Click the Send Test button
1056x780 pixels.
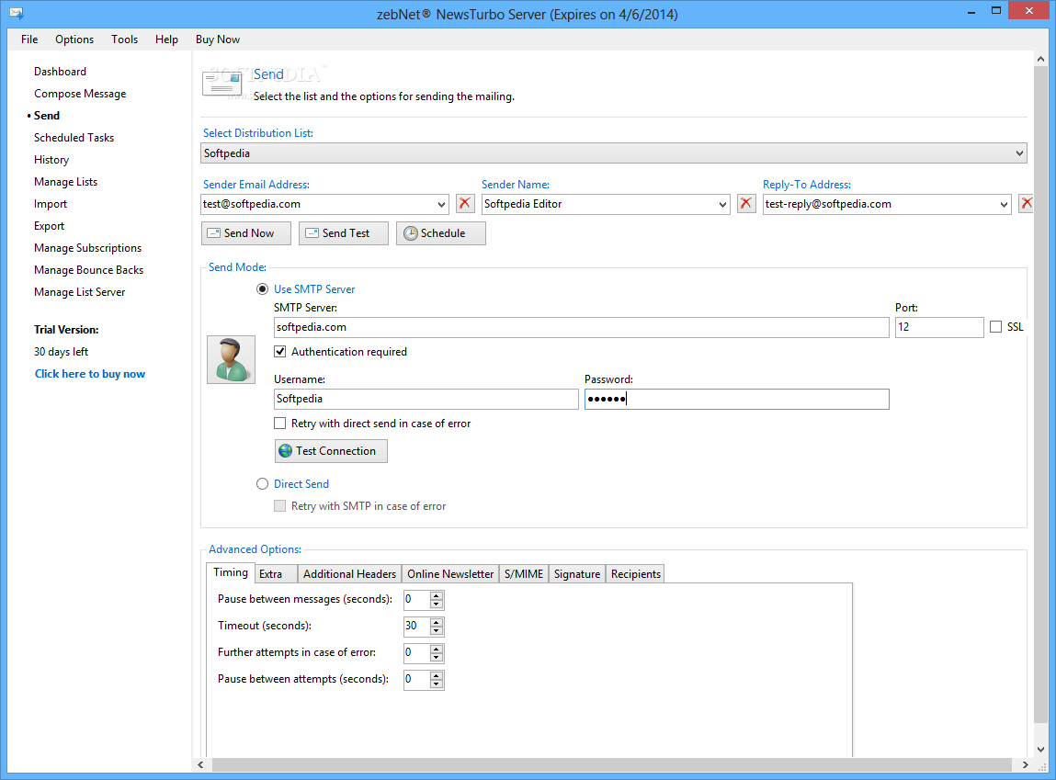pyautogui.click(x=344, y=232)
